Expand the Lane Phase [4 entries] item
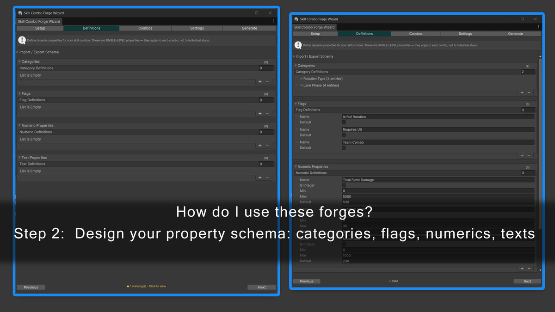This screenshot has height=312, width=555. [302, 86]
